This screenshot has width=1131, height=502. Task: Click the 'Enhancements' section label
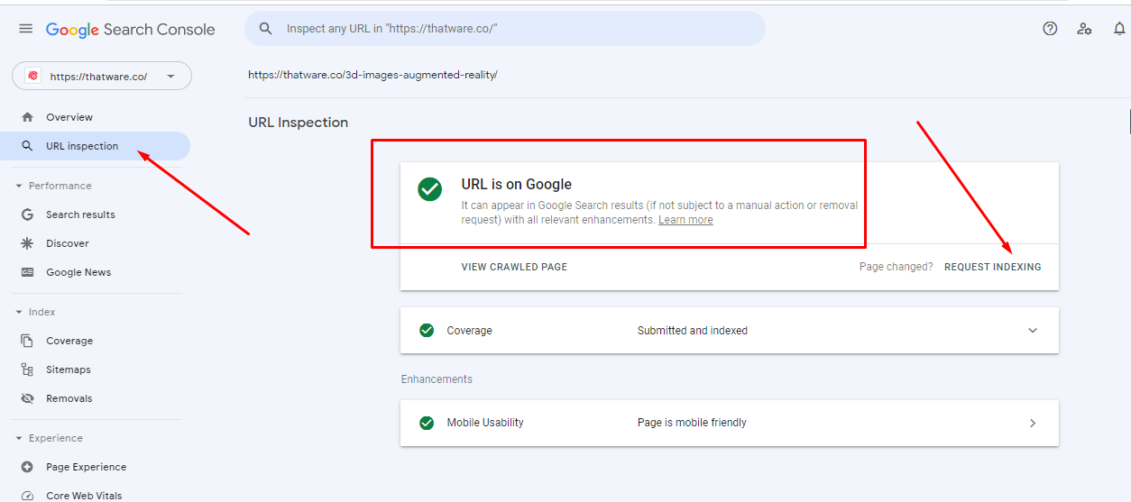pos(437,379)
